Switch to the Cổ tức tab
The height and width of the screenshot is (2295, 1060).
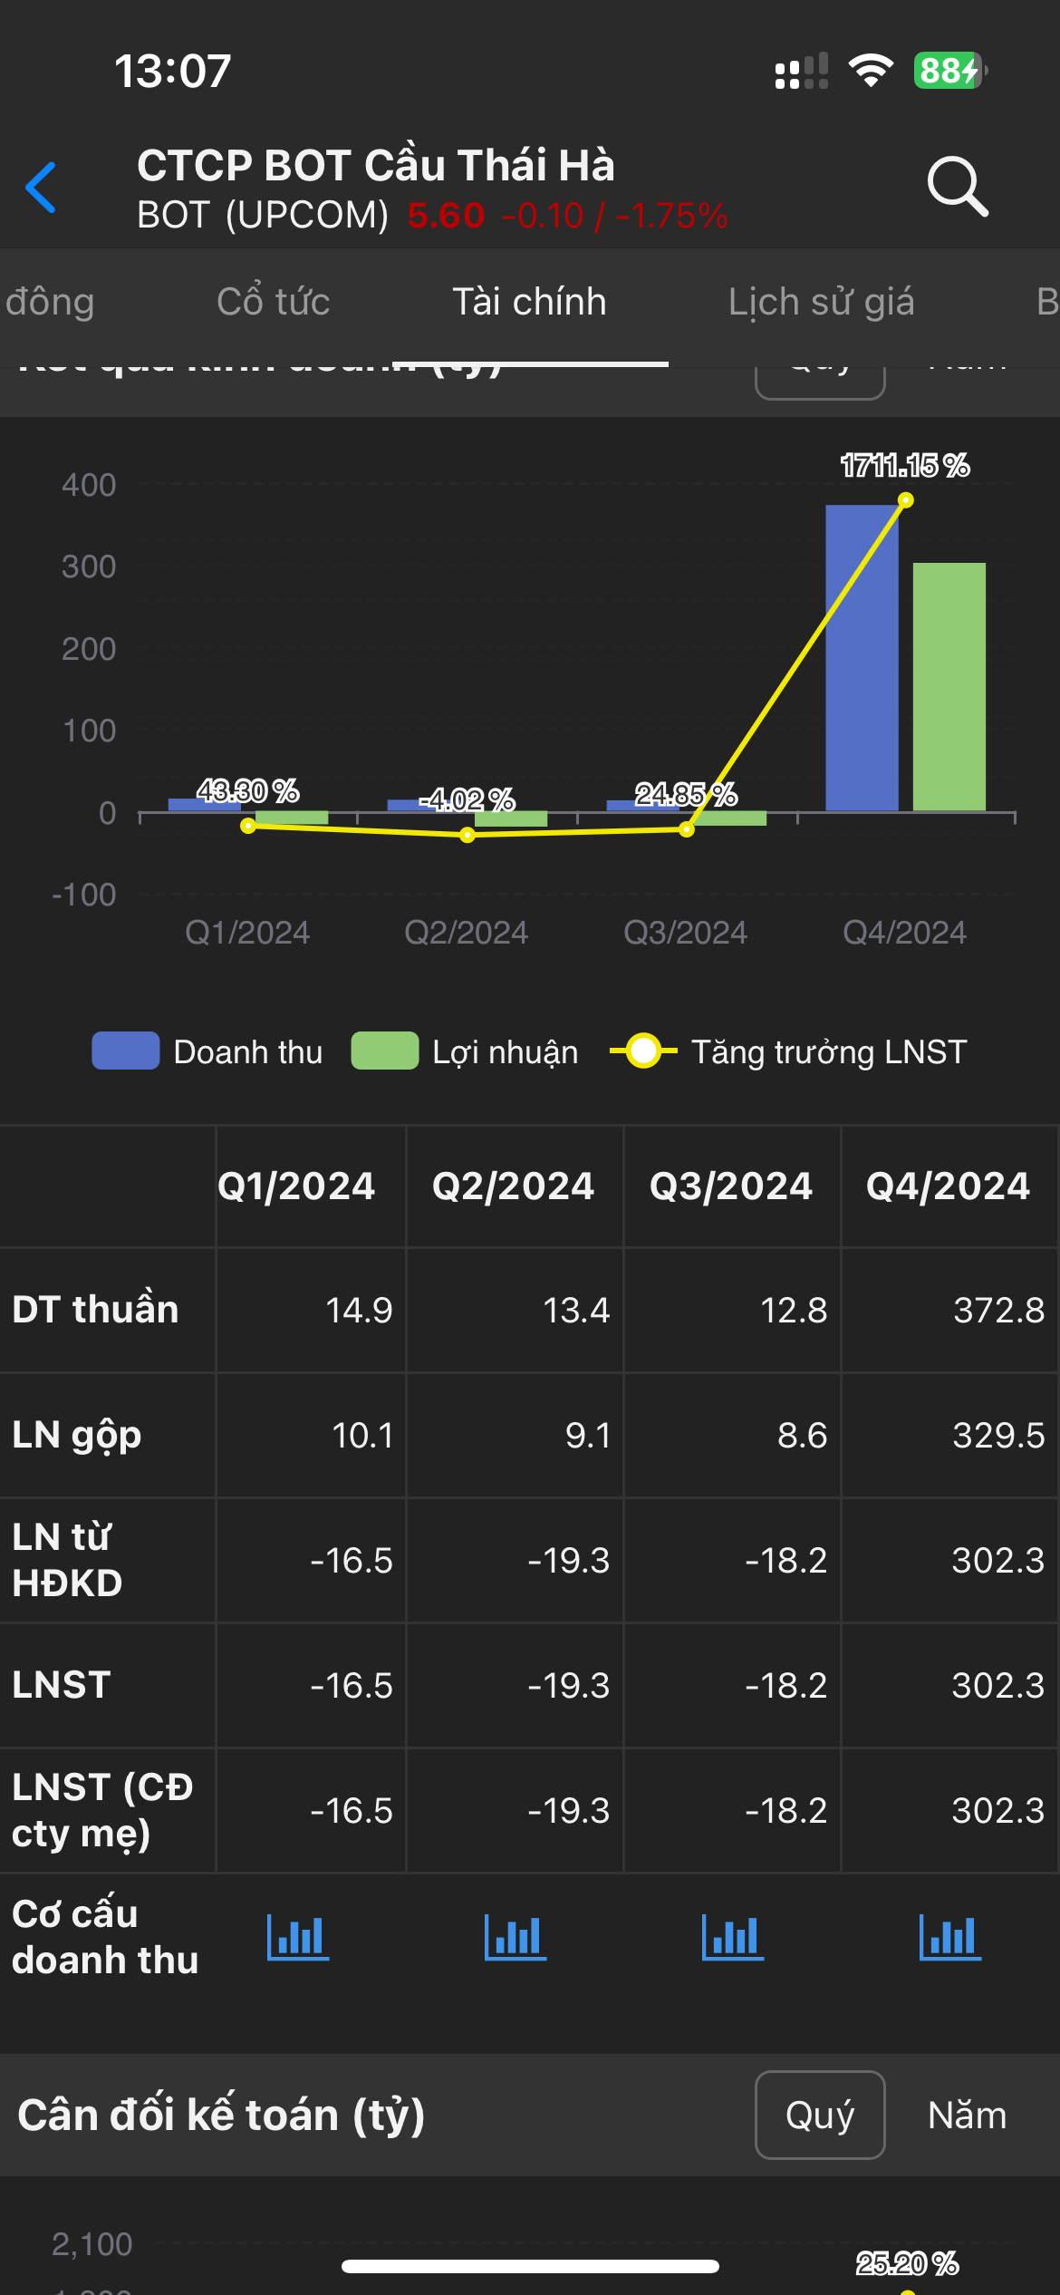[x=273, y=302]
